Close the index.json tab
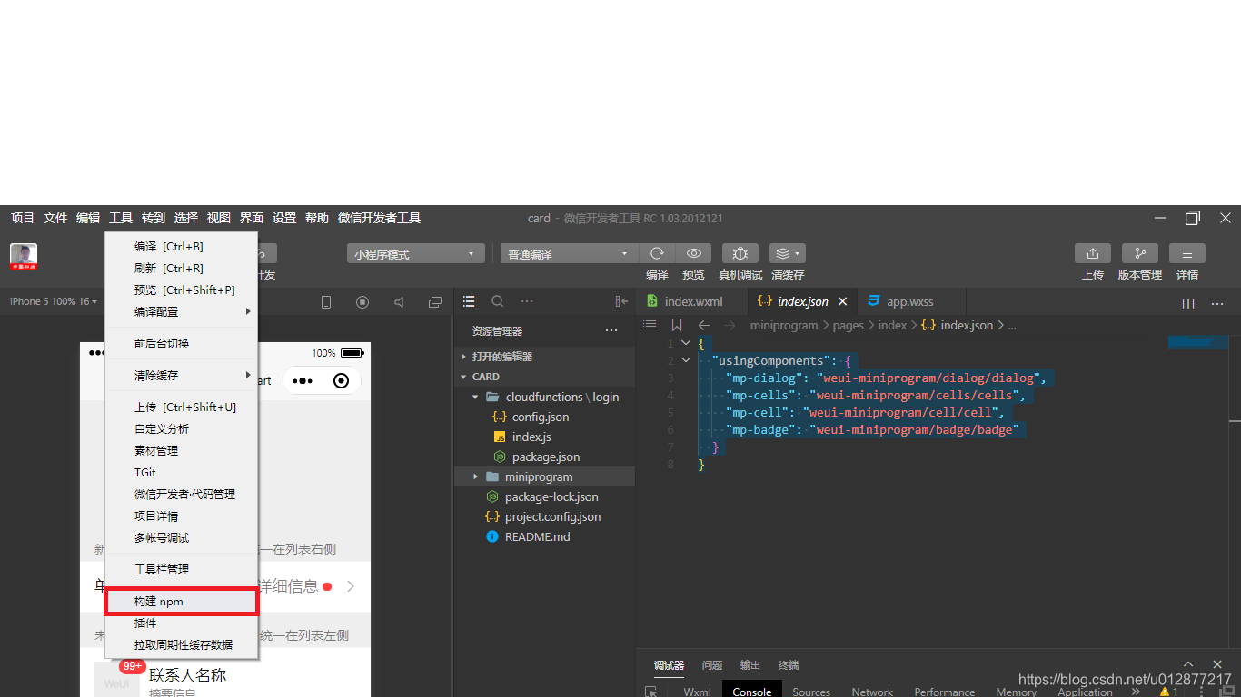 tap(843, 301)
